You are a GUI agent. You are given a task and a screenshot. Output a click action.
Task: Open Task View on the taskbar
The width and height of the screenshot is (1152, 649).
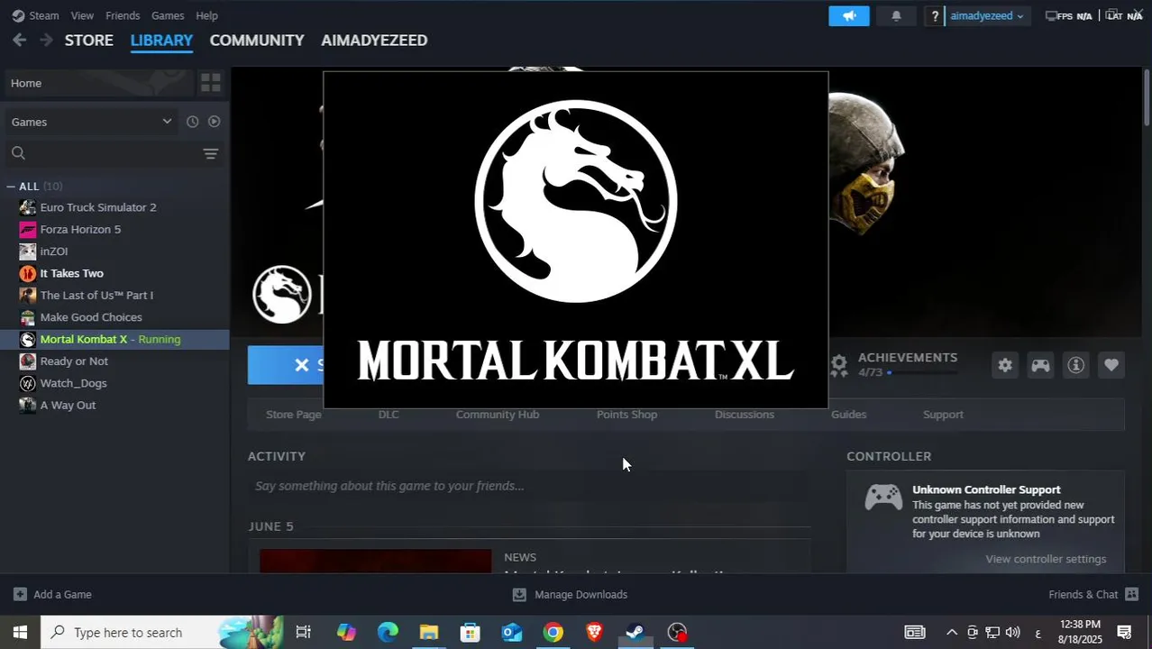click(304, 633)
